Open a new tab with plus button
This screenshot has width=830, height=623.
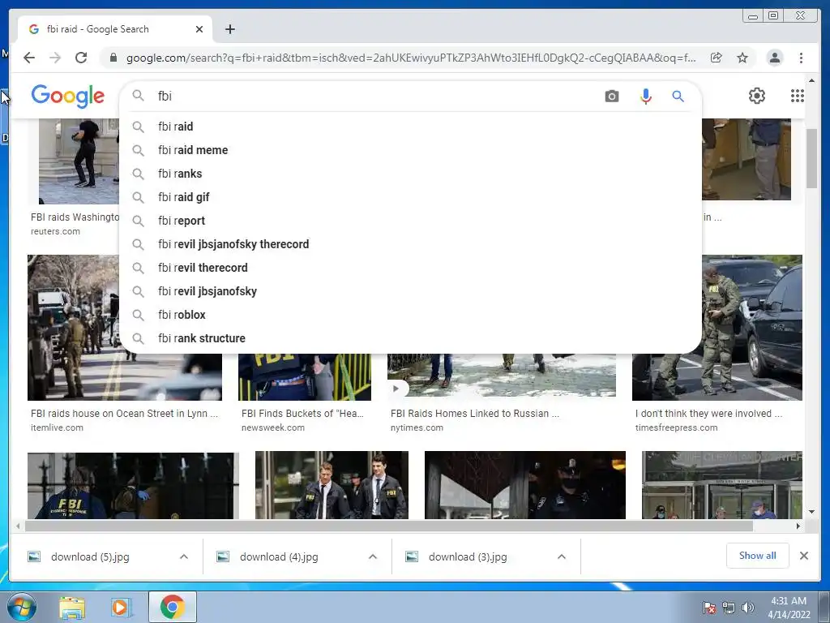(229, 29)
